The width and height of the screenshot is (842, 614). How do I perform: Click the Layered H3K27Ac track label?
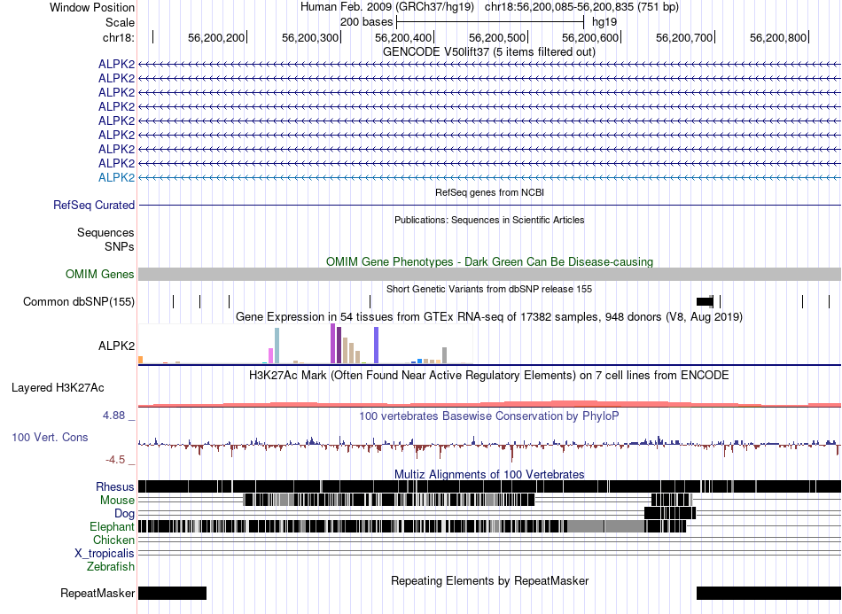58,387
